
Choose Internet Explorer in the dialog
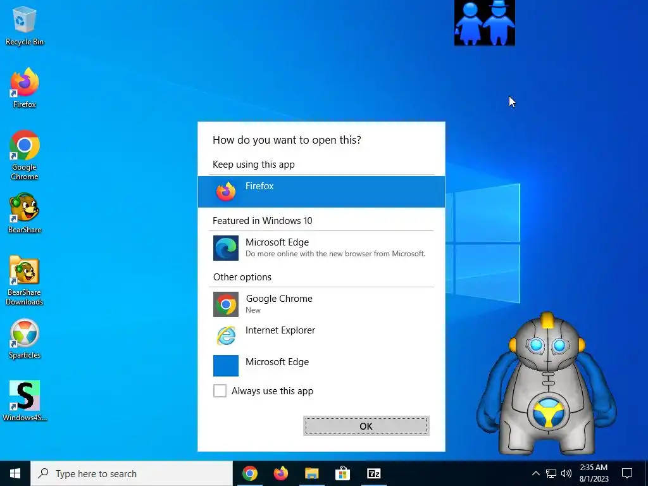coord(321,335)
